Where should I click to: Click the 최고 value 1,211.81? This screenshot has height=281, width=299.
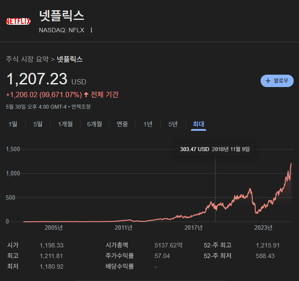pos(51,256)
